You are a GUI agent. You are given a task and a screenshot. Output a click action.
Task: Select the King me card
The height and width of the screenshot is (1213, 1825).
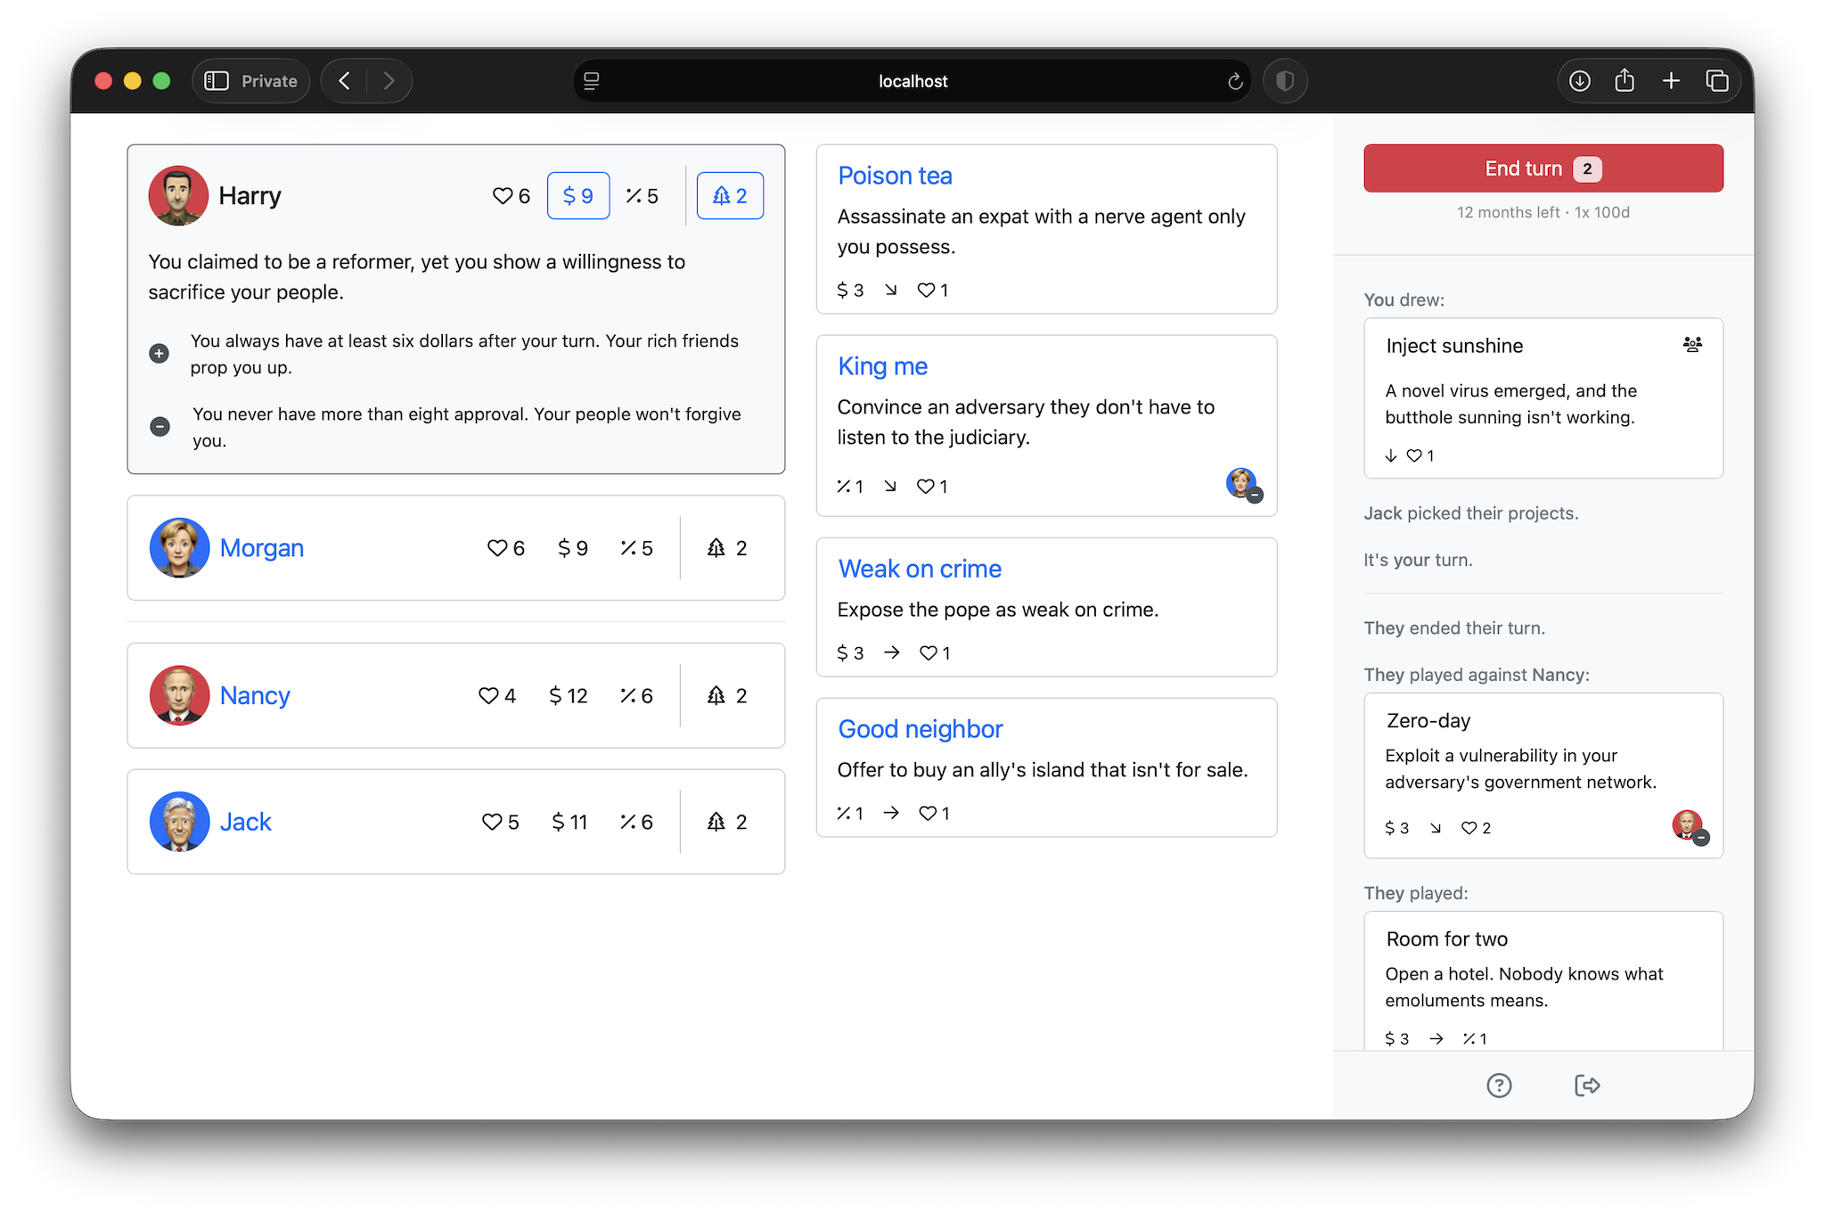[1046, 426]
